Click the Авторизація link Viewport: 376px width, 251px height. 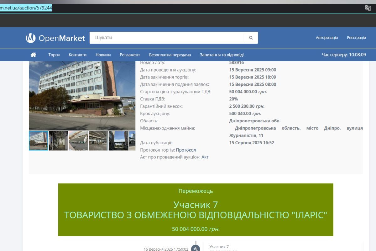pyautogui.click(x=326, y=38)
